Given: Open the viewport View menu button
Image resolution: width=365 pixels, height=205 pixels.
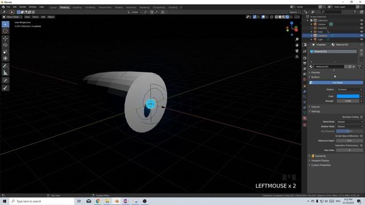Looking at the screenshot, I should coord(27,17).
